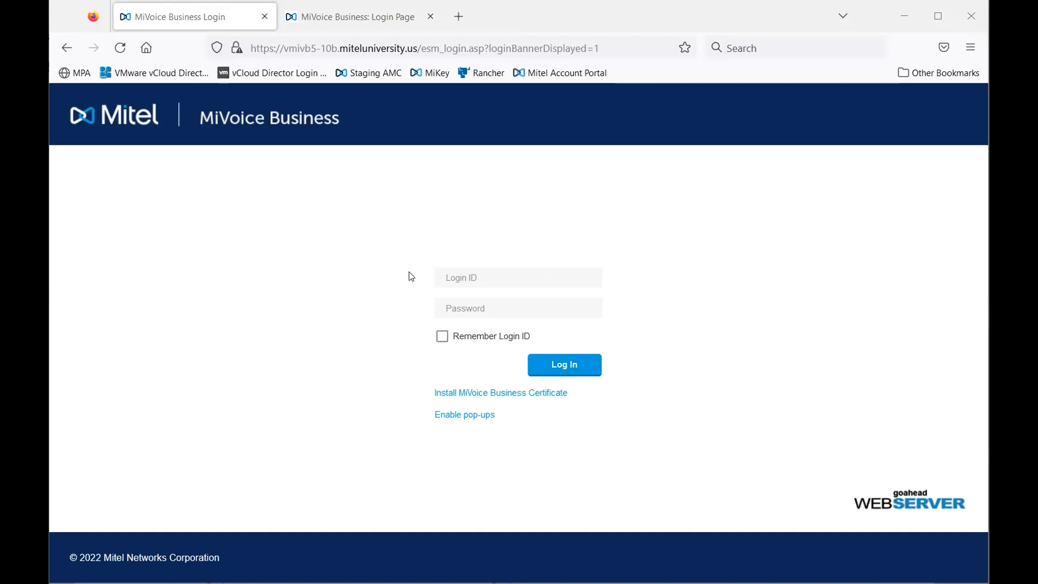Image resolution: width=1038 pixels, height=584 pixels.
Task: Click the tracking protection shield icon
Action: (217, 48)
